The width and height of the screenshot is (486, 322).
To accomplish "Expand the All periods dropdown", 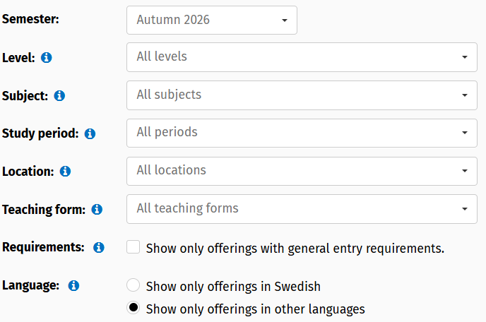I will pos(302,132).
